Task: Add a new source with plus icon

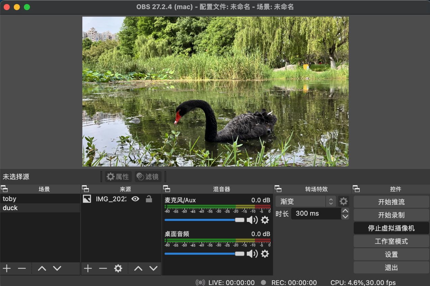Action: coord(88,268)
